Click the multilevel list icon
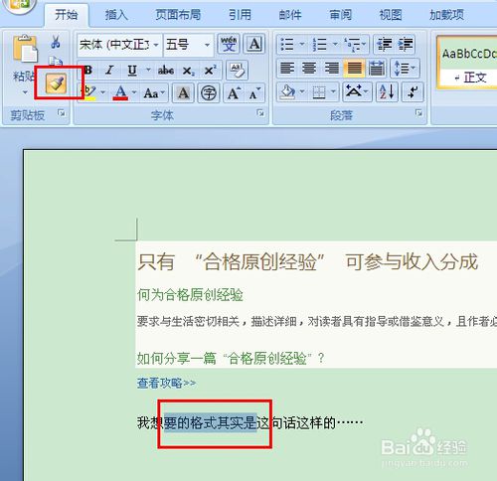The height and width of the screenshot is (481, 497). [352, 45]
